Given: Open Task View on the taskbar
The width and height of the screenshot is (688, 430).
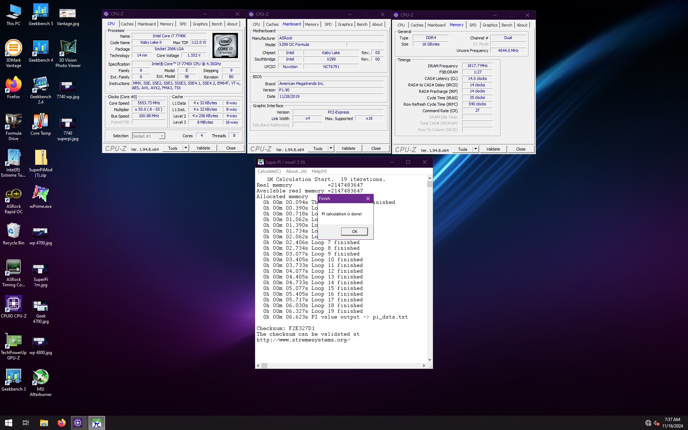Looking at the screenshot, I should (26, 423).
